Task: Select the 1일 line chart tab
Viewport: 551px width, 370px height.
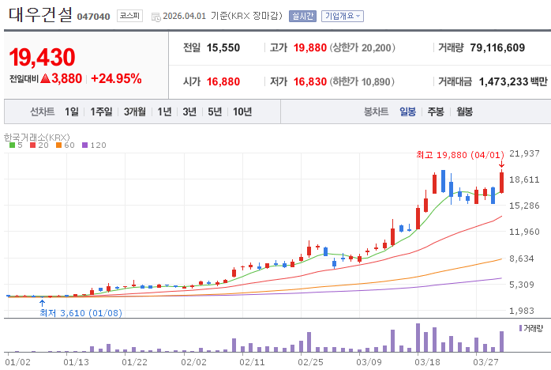Action: [x=72, y=112]
